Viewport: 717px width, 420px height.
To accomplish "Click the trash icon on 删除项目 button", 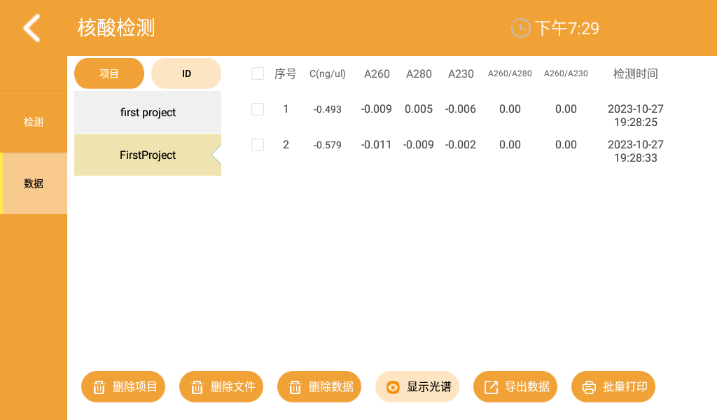I will coord(99,386).
